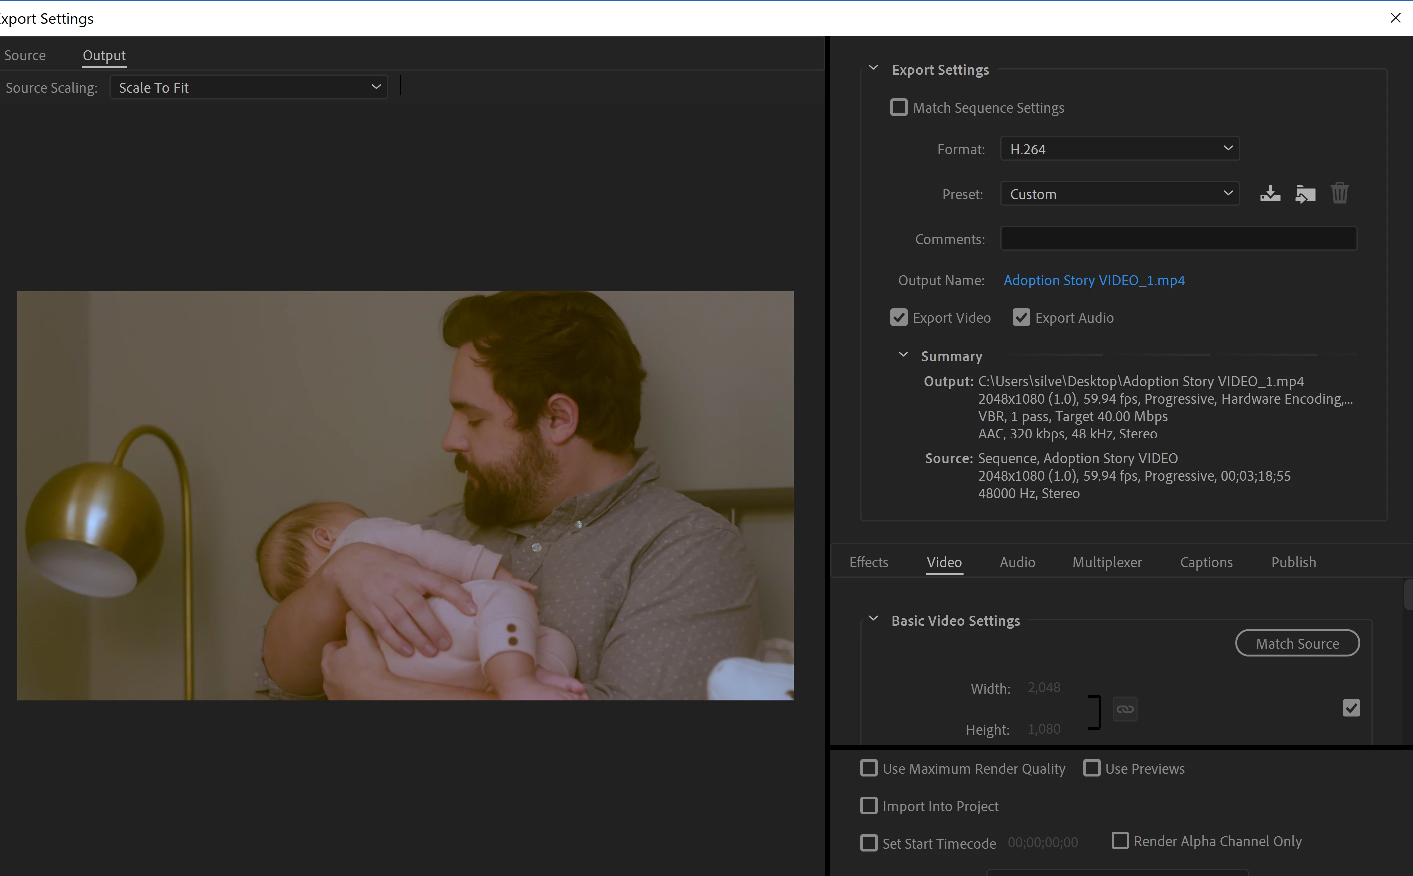Open Source Scaling Scale To Fit dropdown
The image size is (1413, 876).
point(249,87)
